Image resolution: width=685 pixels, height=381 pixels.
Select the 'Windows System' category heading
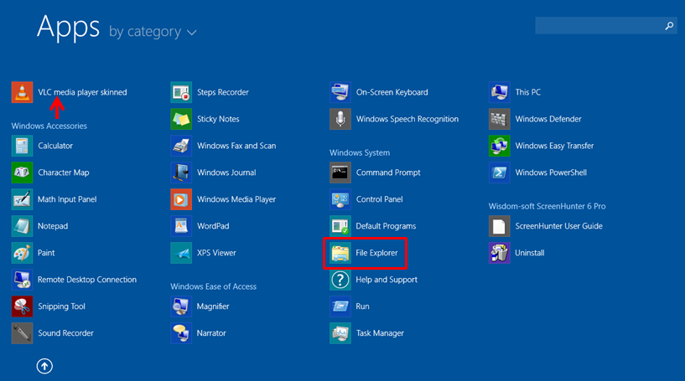360,152
